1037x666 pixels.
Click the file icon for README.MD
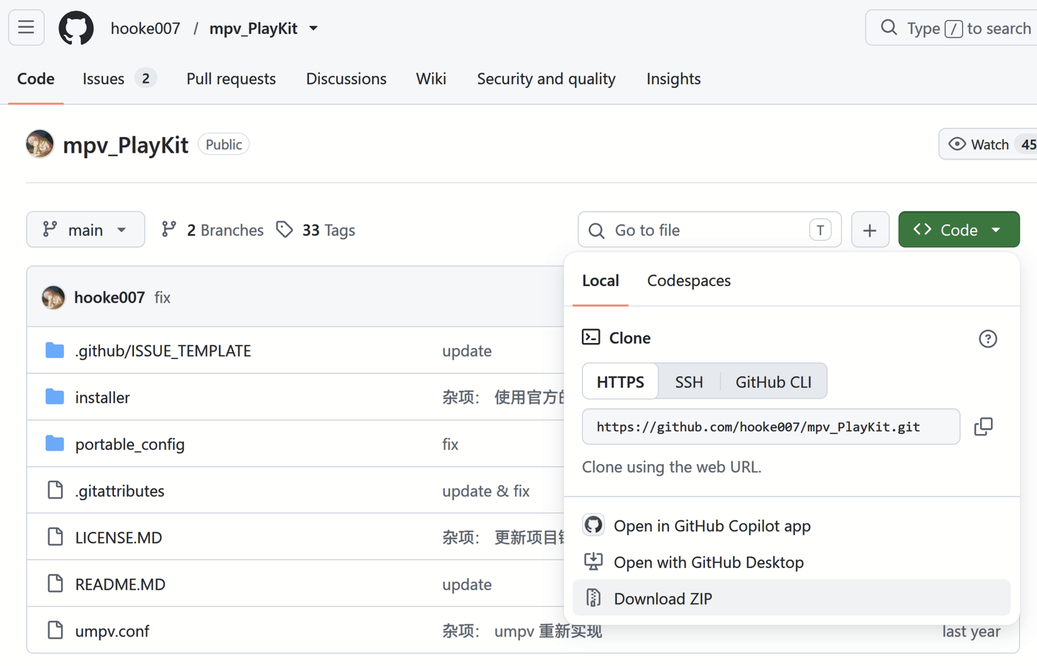tap(55, 583)
